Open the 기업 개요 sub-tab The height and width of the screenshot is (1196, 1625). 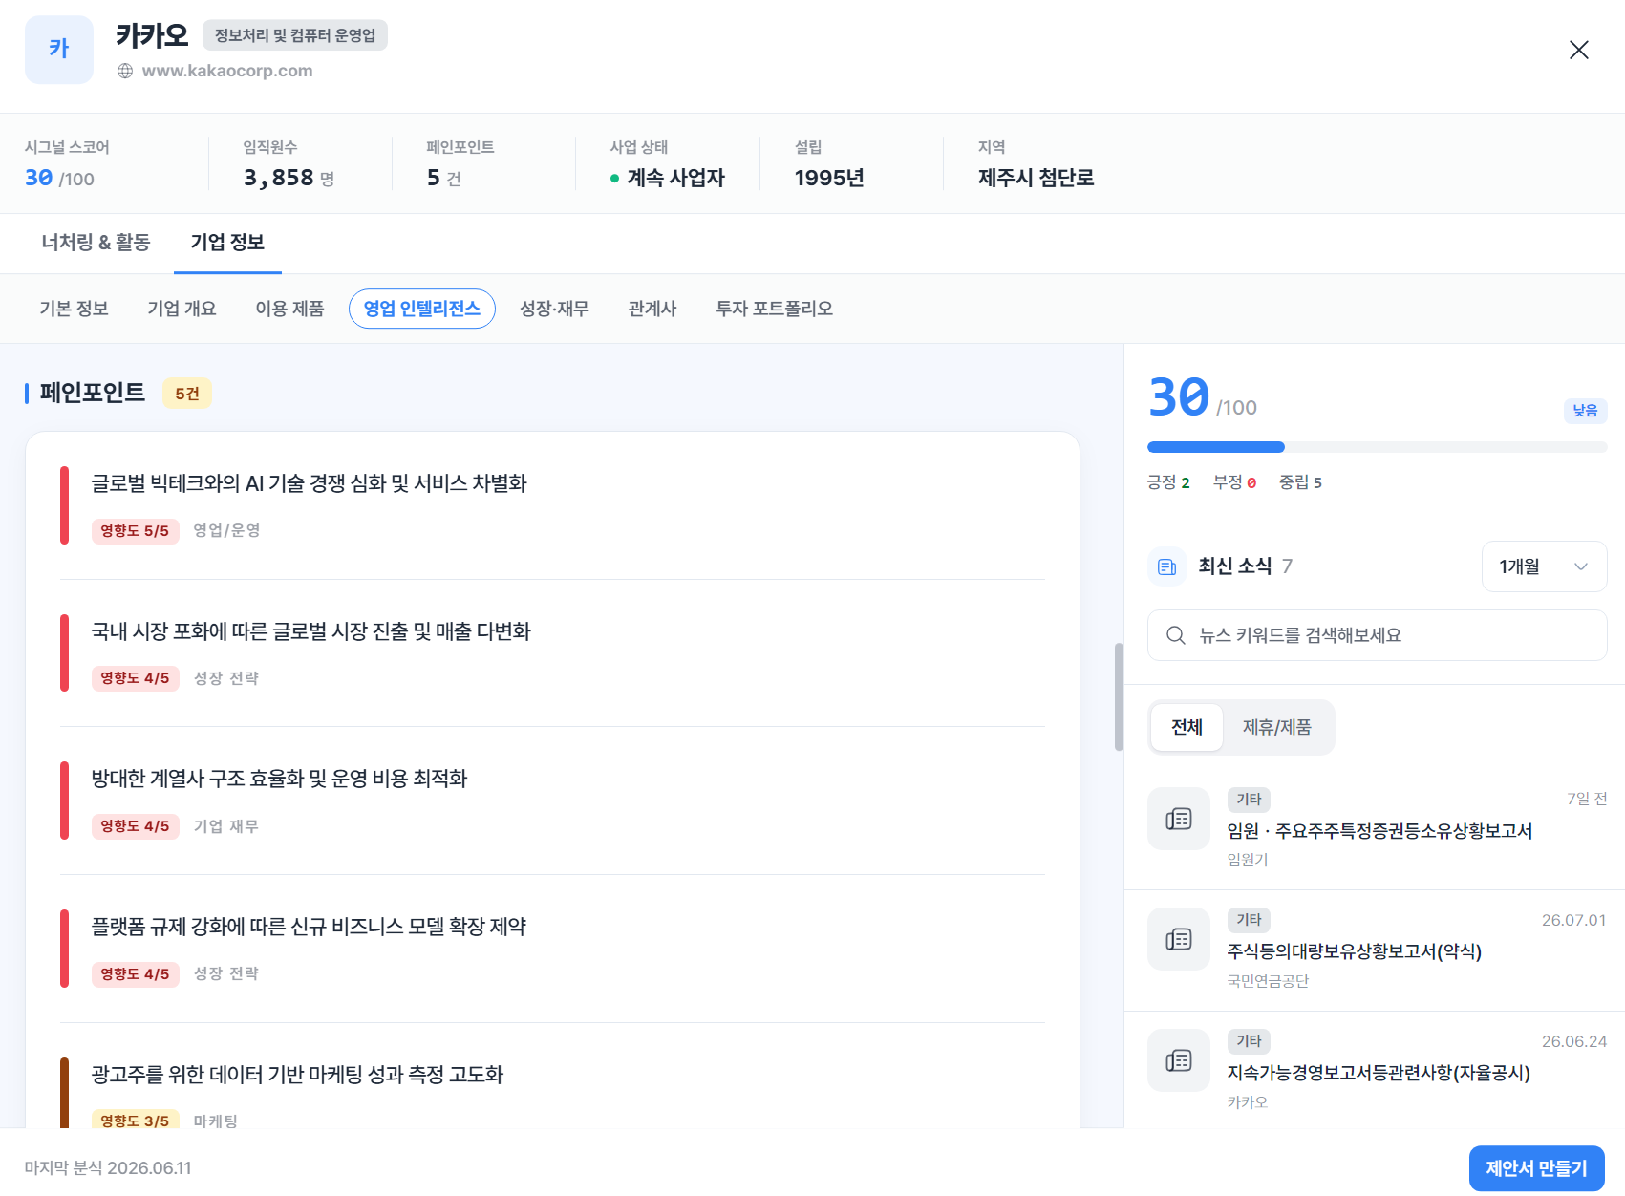pyautogui.click(x=182, y=309)
